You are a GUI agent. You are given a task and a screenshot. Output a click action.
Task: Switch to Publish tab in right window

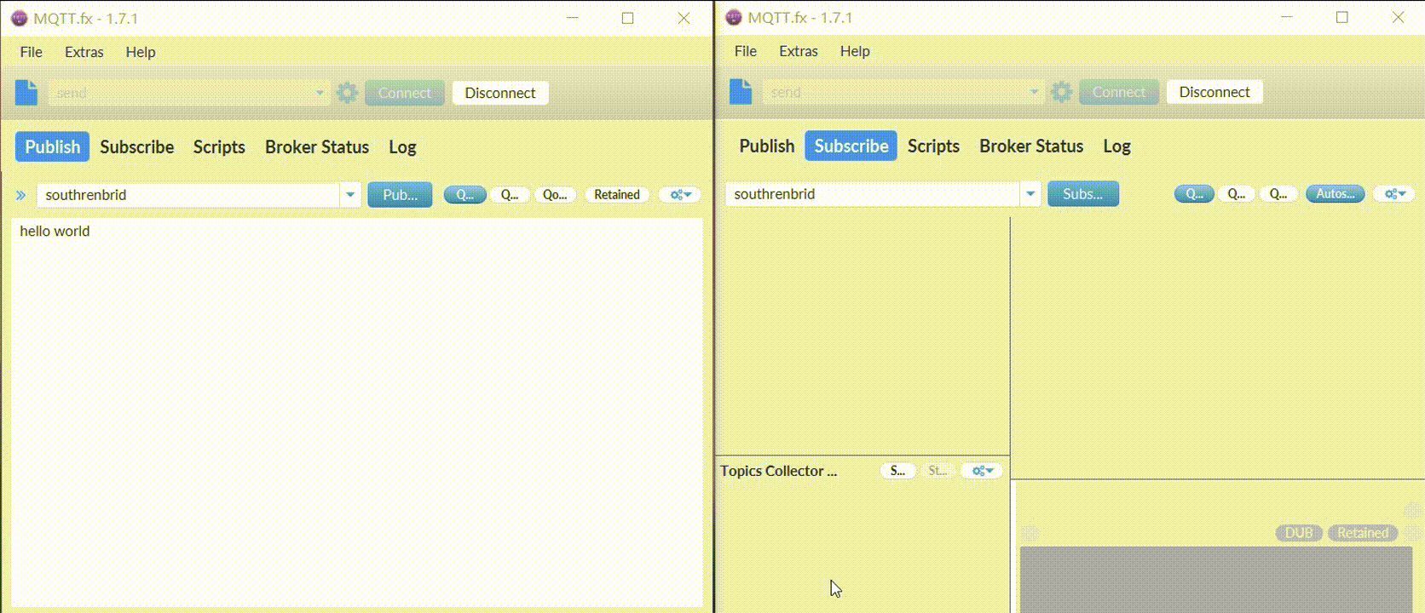[x=767, y=146]
